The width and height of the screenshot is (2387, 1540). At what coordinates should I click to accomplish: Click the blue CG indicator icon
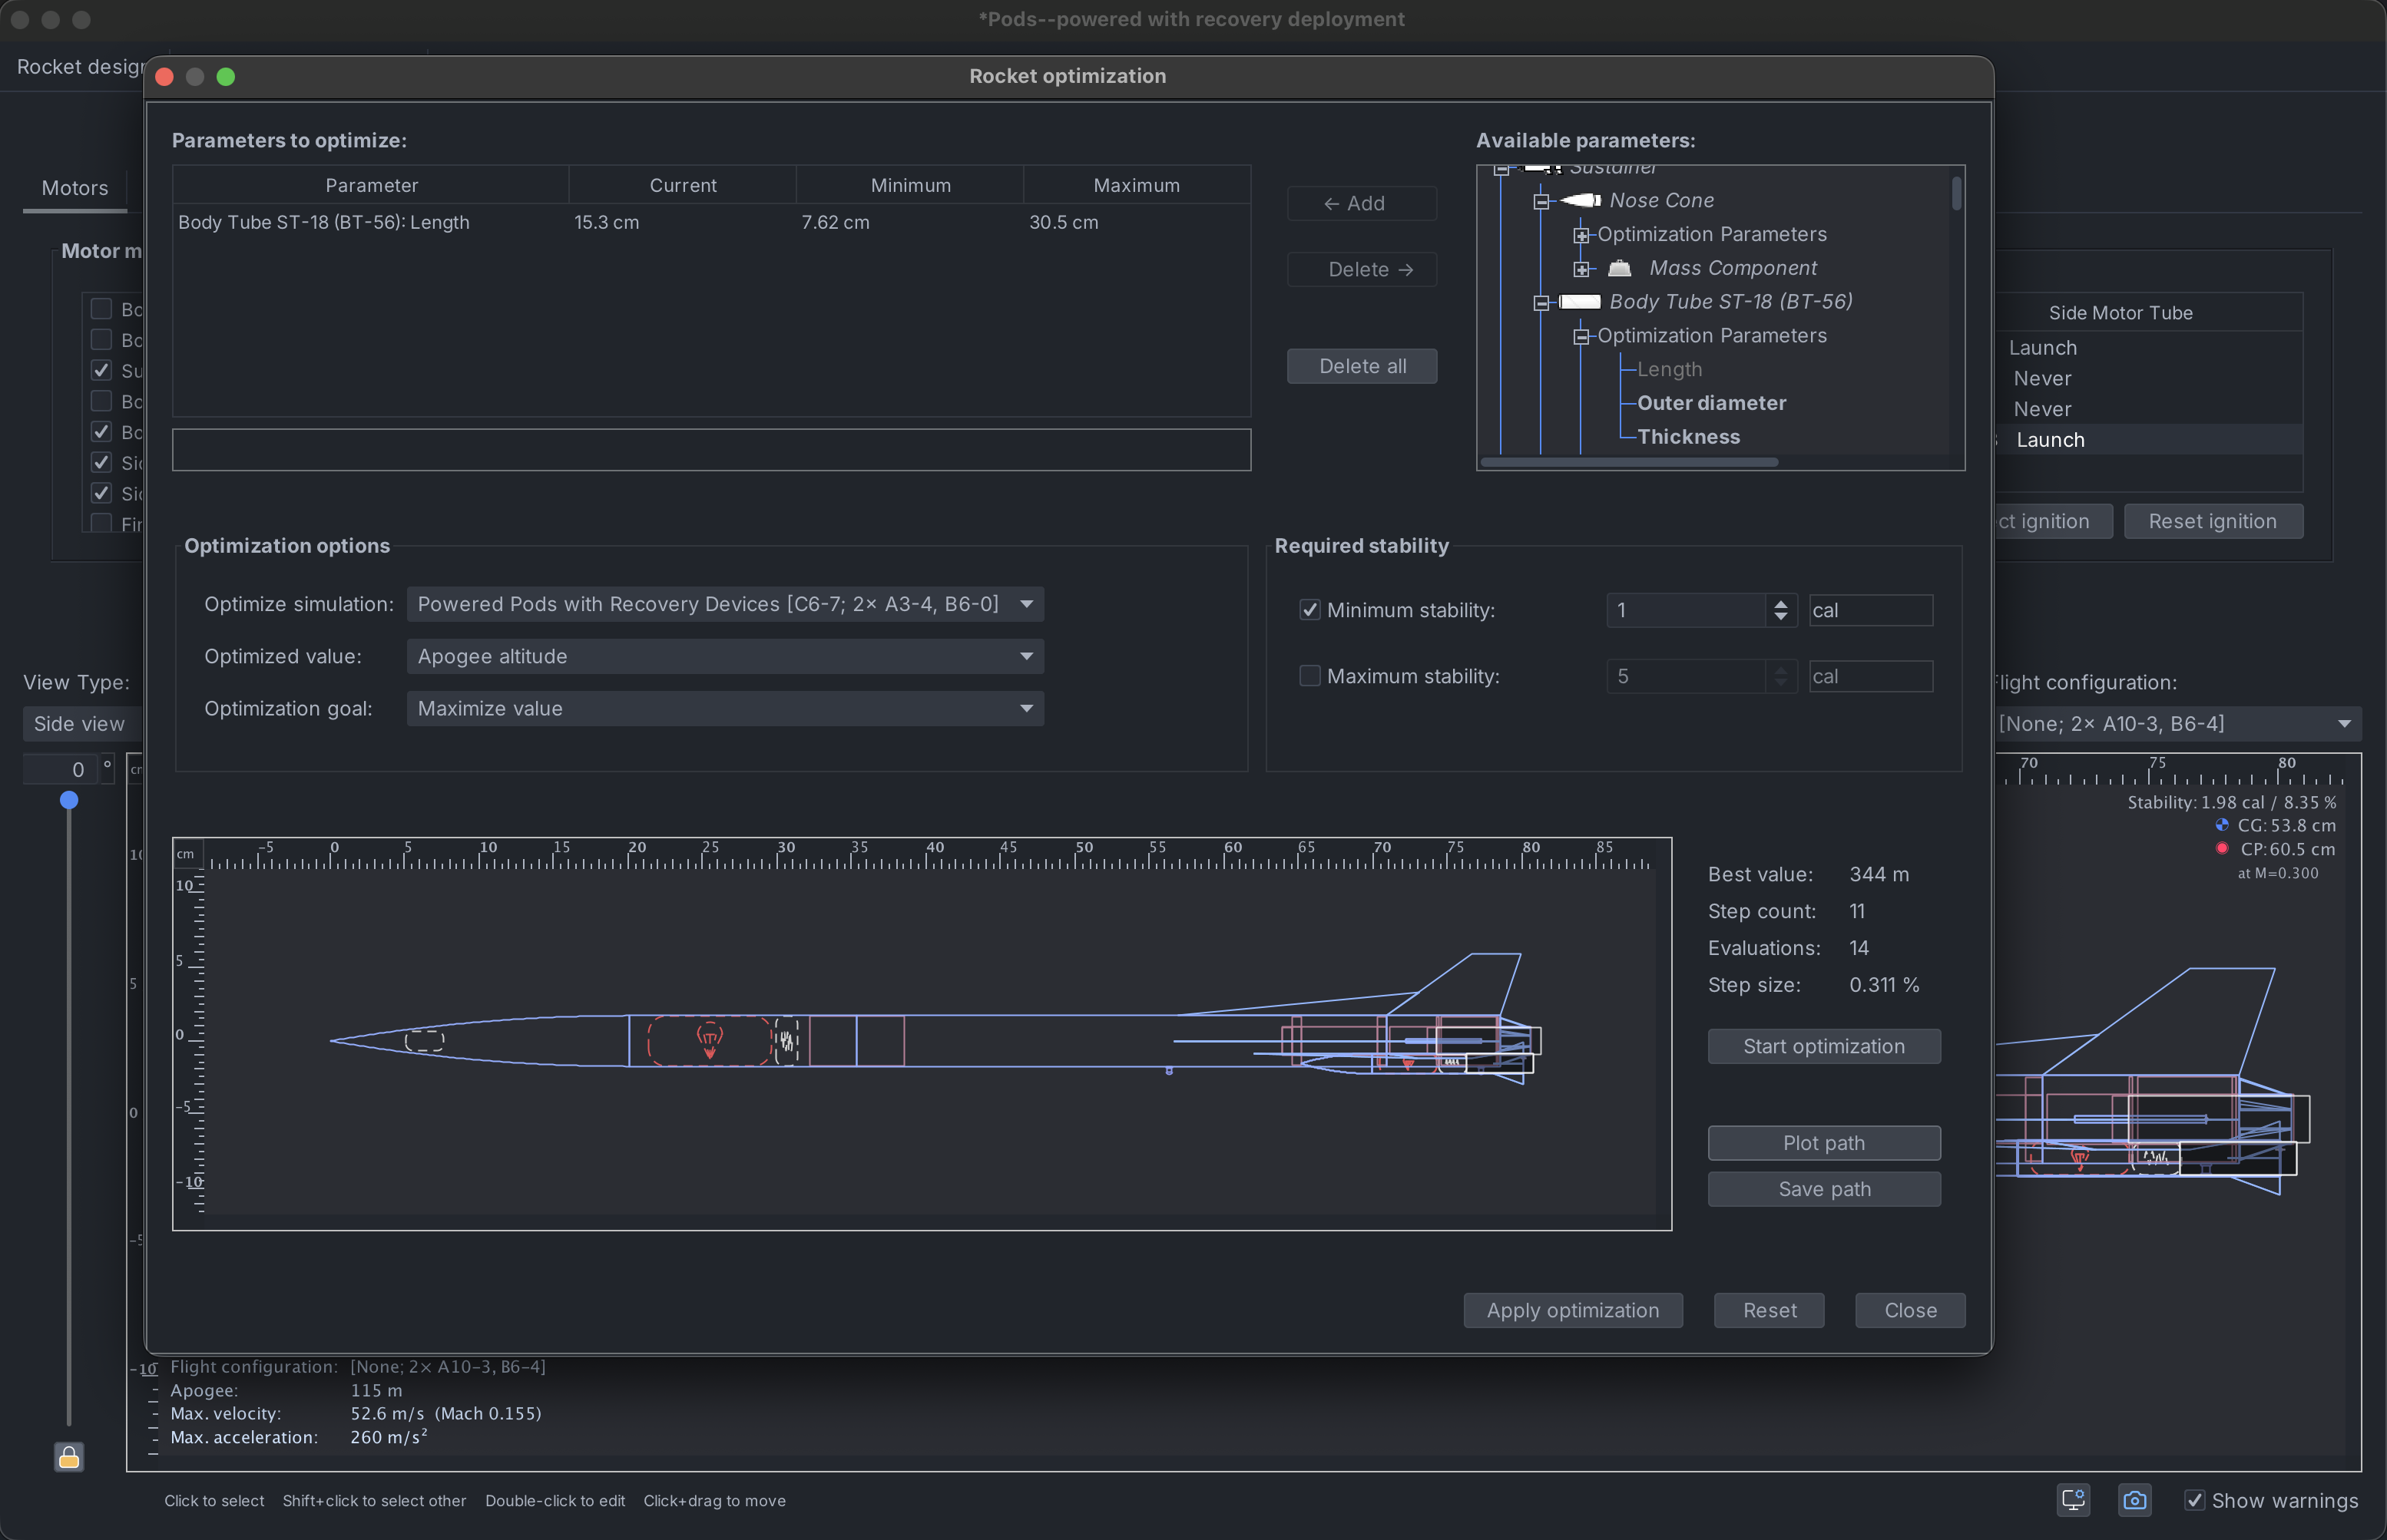2222,825
